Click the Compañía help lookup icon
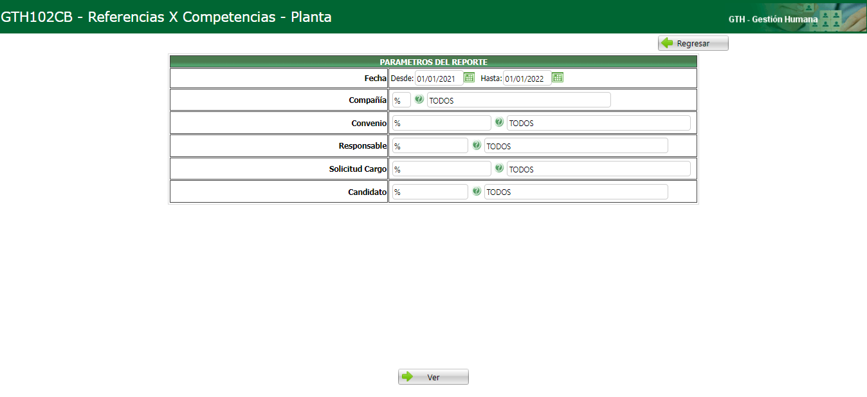 [419, 100]
